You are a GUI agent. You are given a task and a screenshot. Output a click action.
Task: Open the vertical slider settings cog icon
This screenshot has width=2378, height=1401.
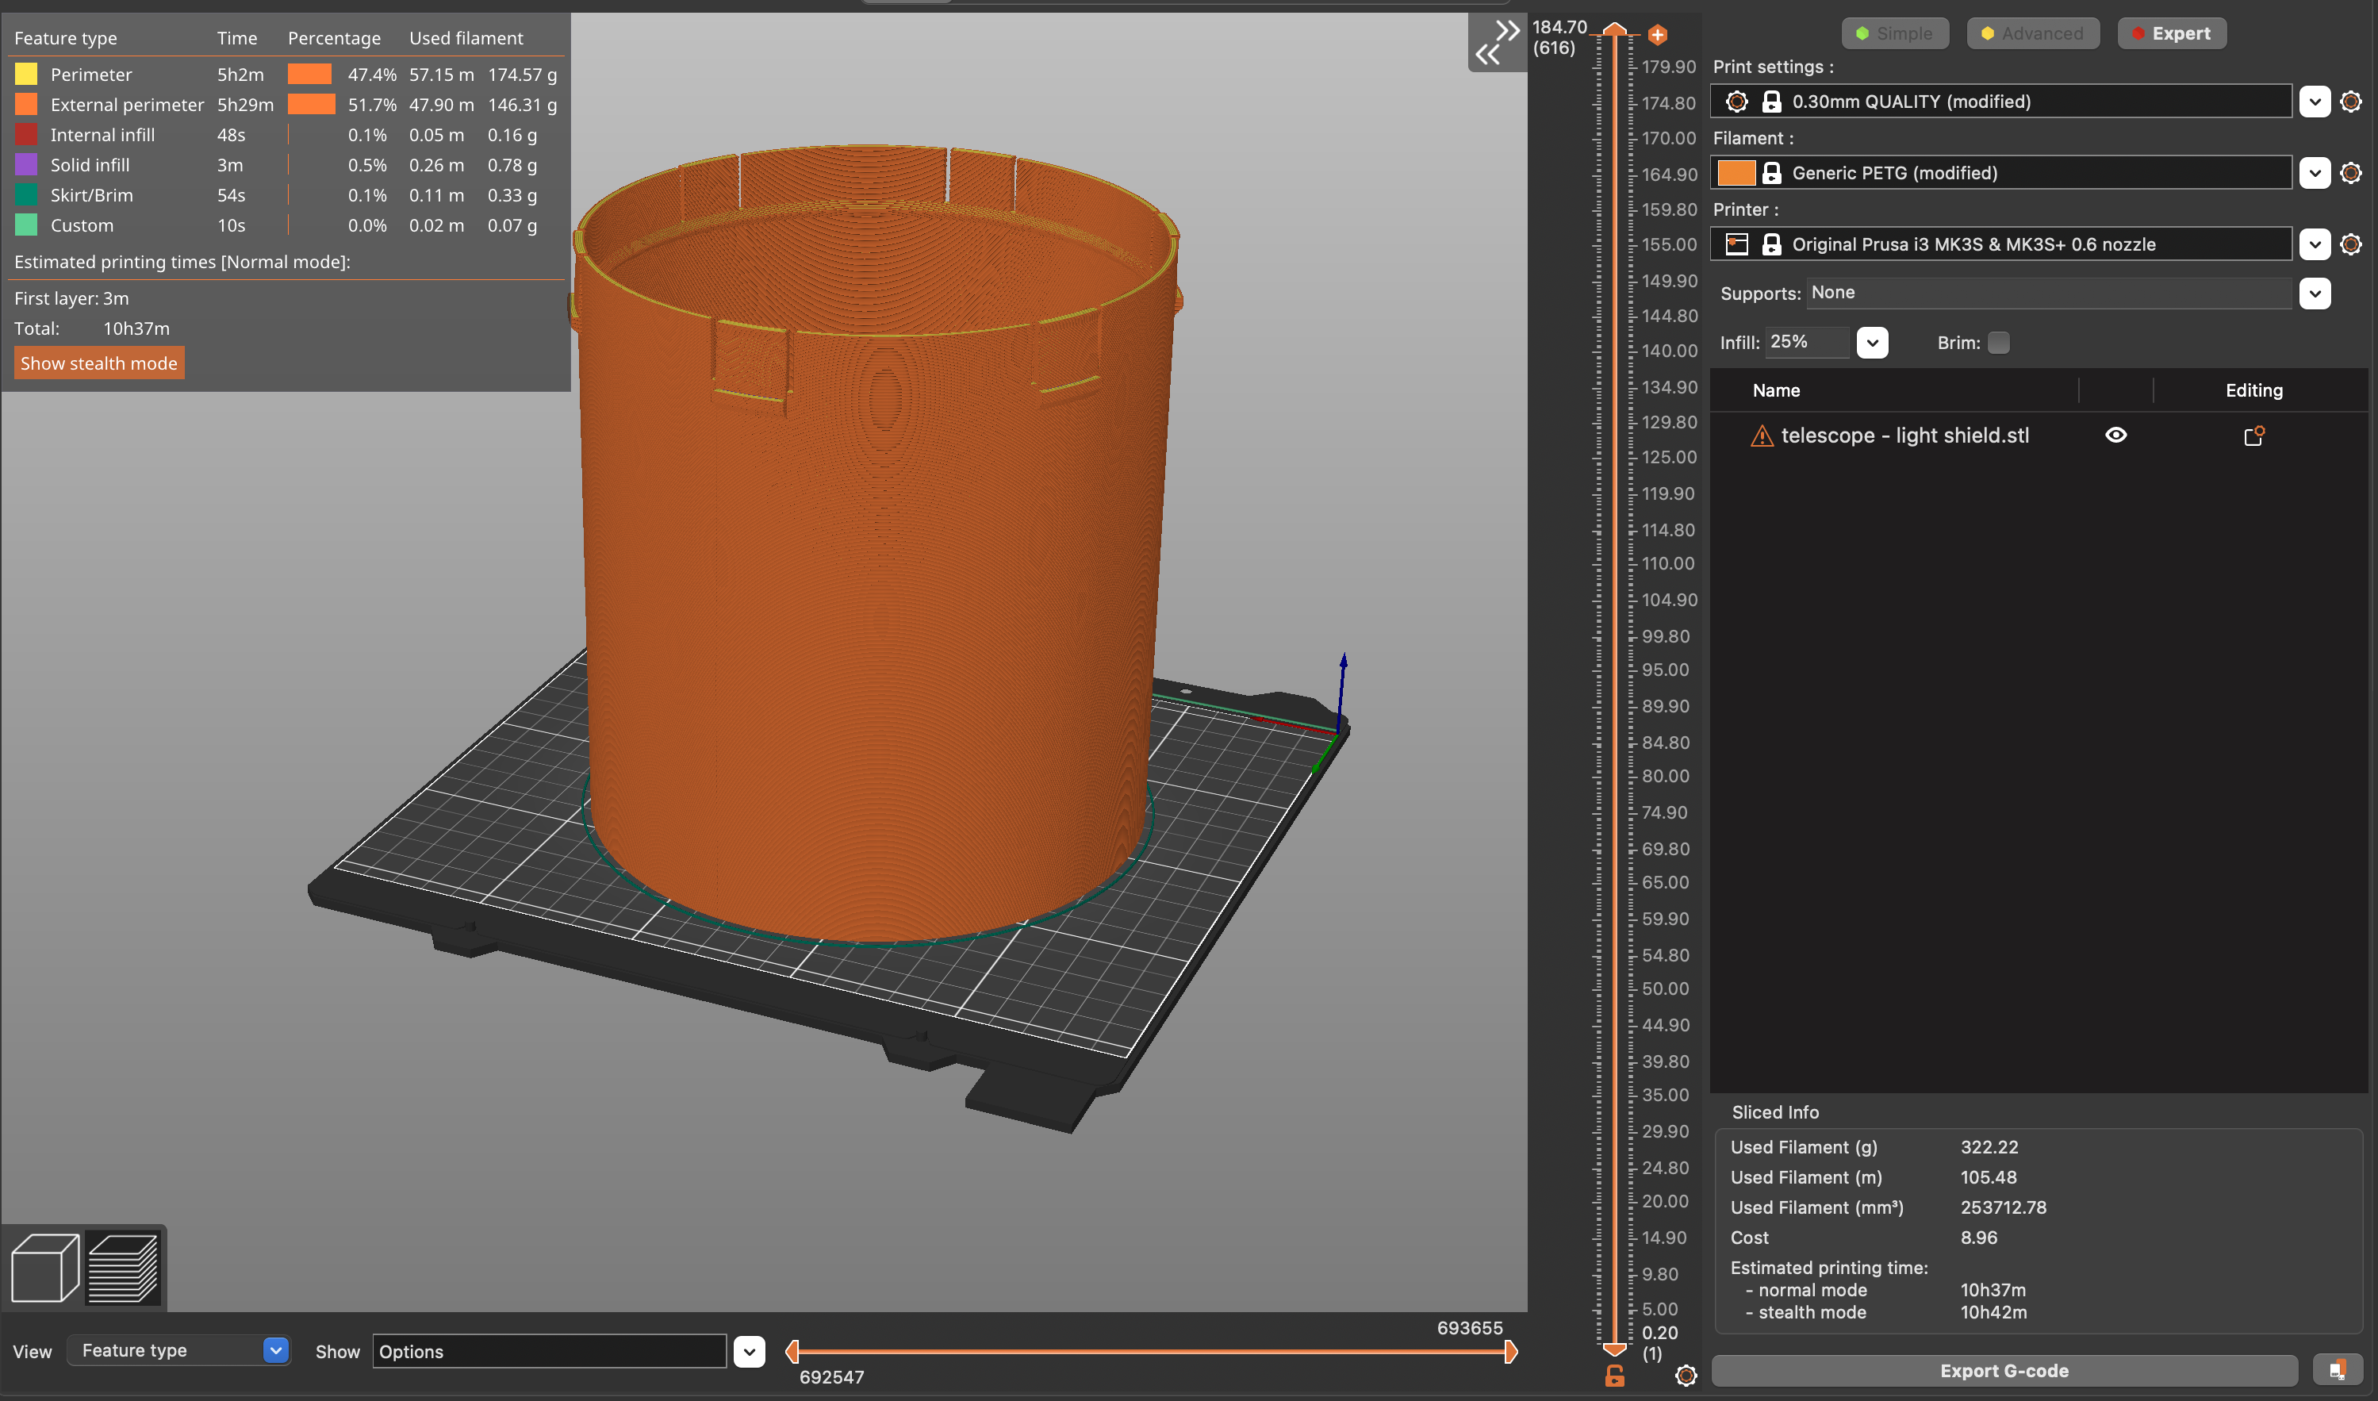pyautogui.click(x=1686, y=1375)
